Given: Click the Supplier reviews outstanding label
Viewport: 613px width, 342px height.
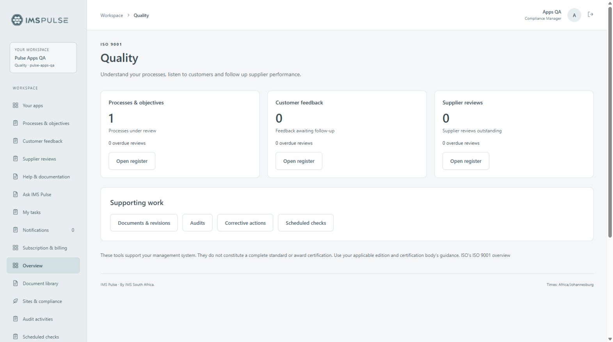Looking at the screenshot, I should (472, 131).
